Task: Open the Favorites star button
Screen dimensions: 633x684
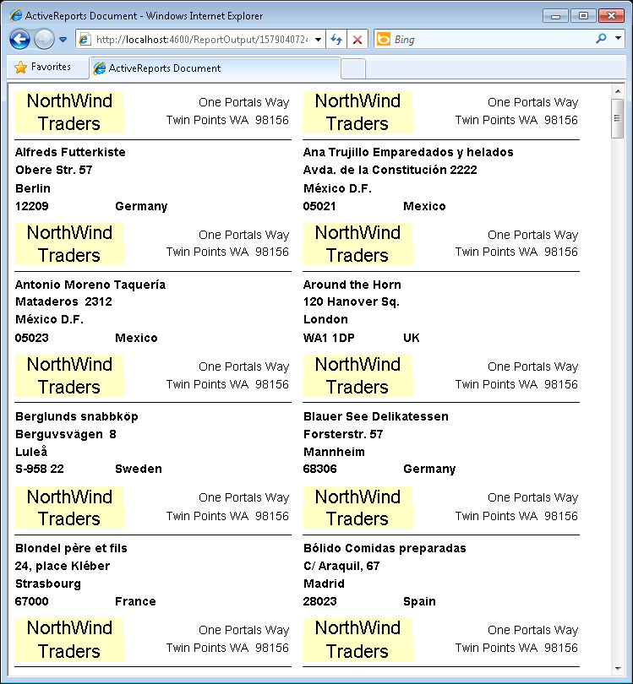Action: coord(43,68)
